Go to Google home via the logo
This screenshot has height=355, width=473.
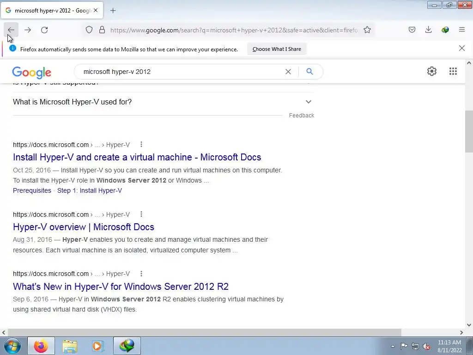tap(32, 73)
